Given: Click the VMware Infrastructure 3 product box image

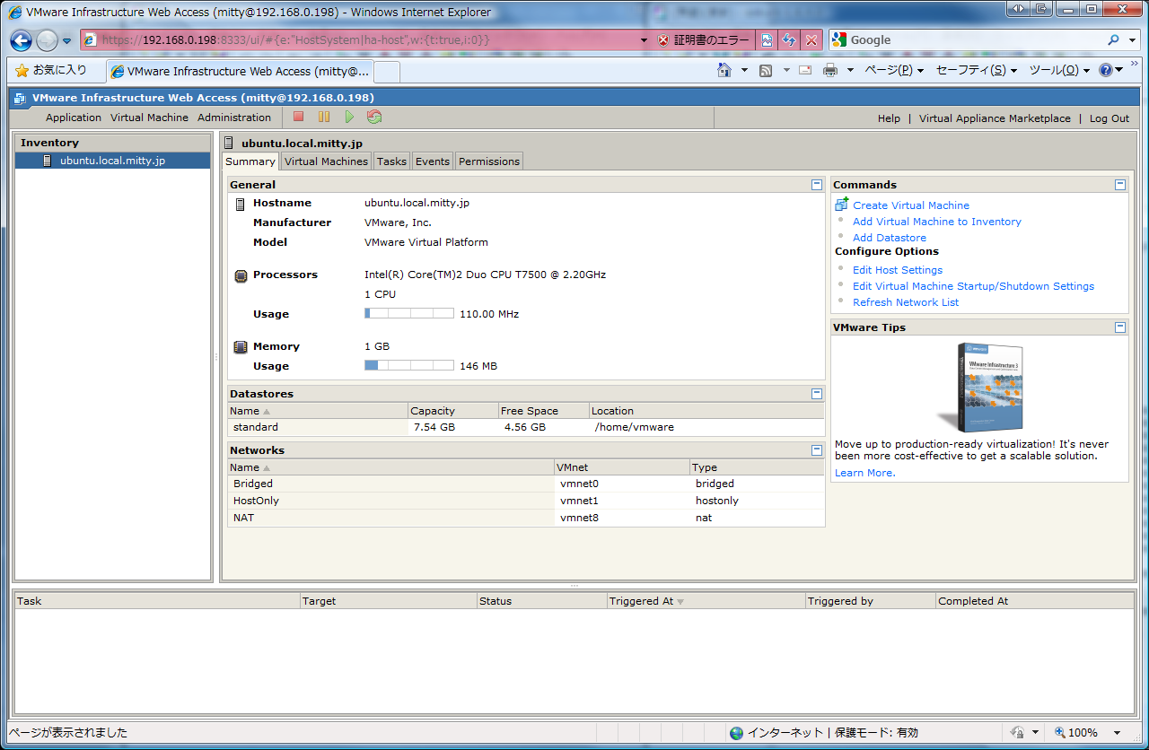Looking at the screenshot, I should pyautogui.click(x=979, y=387).
